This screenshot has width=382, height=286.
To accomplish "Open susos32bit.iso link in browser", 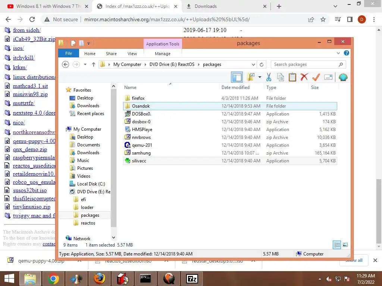I will pos(30,190).
